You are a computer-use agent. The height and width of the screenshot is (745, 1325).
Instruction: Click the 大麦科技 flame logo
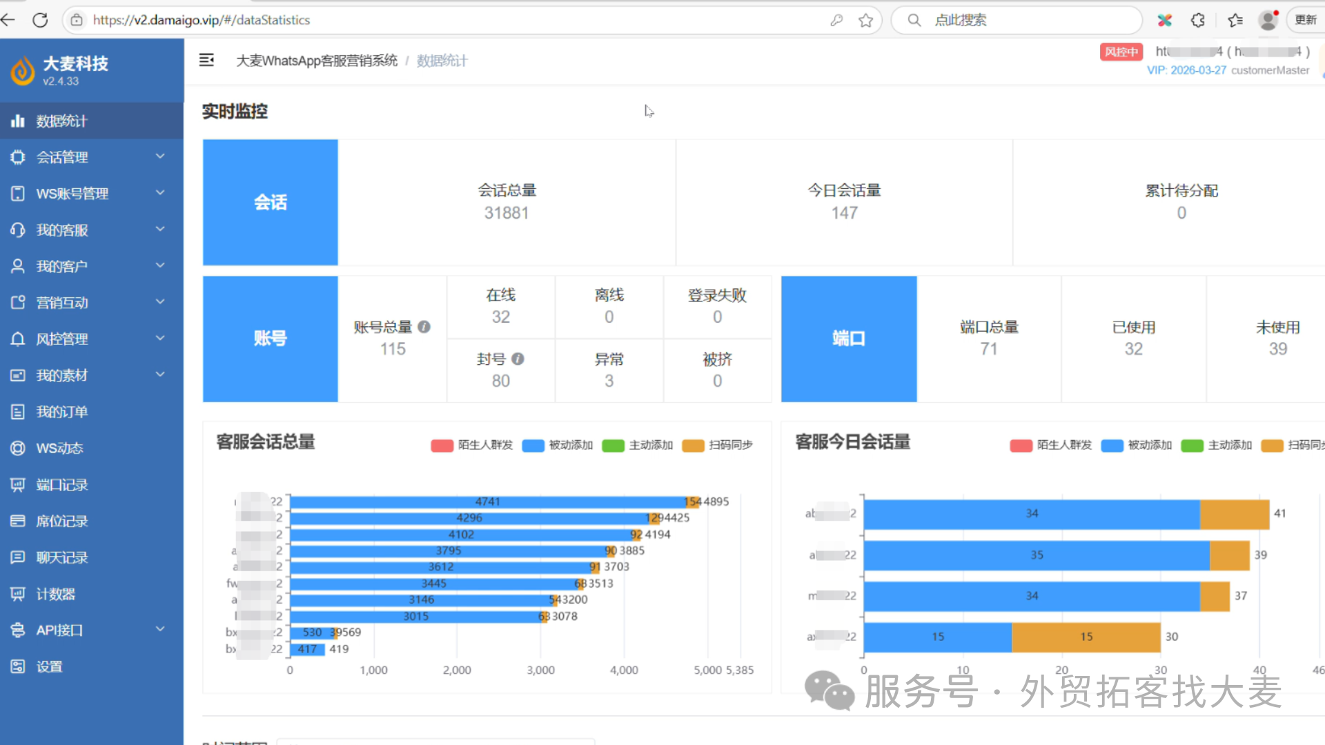pos(23,71)
